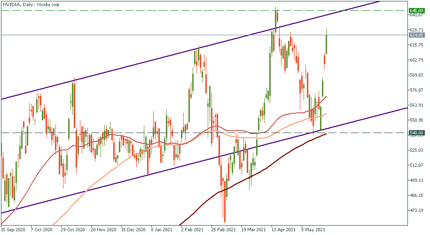Select the 624.05 current price tag

[415, 35]
